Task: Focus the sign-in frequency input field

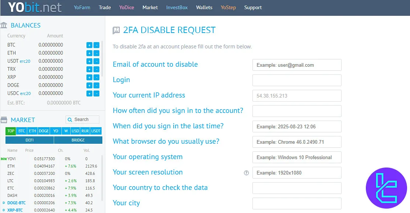Action: (297, 111)
